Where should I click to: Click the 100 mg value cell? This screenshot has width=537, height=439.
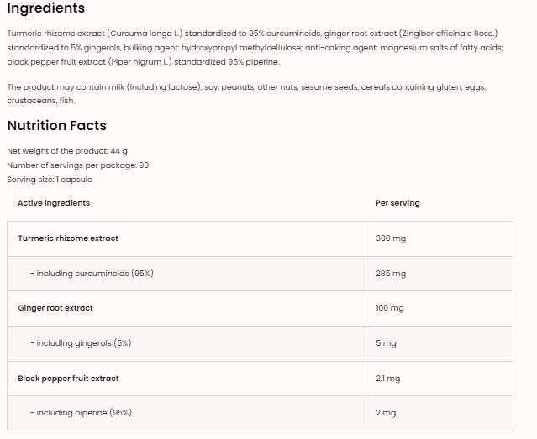pos(390,308)
